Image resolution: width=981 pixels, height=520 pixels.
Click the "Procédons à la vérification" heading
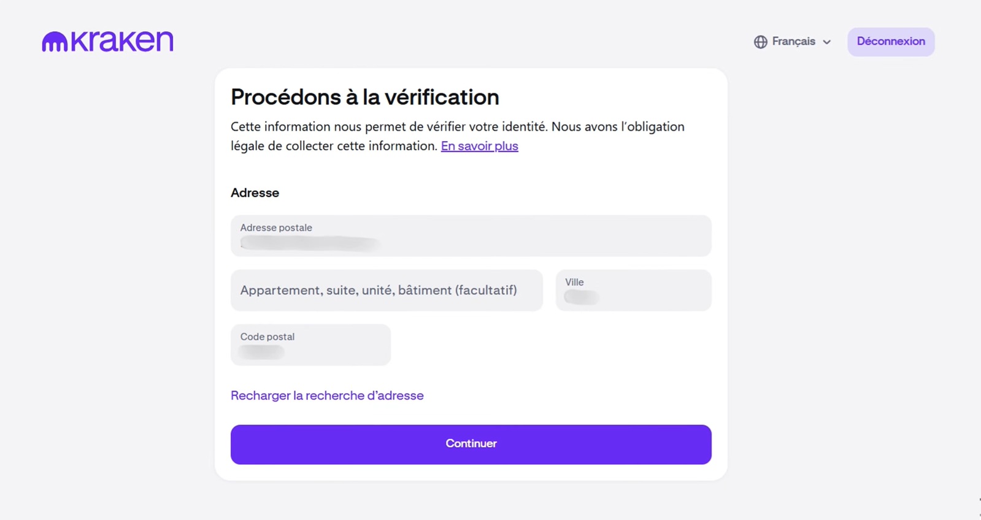pyautogui.click(x=365, y=97)
